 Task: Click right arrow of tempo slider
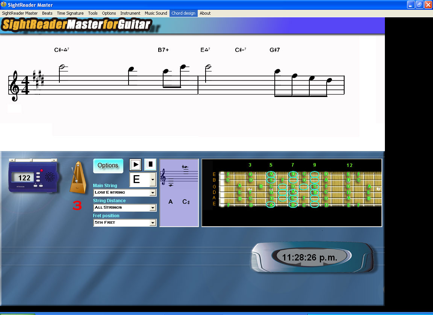(x=55, y=160)
